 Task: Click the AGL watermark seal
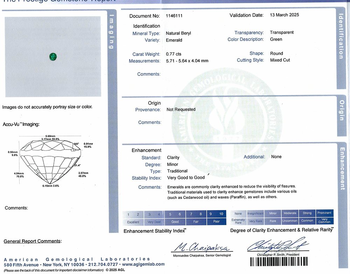click(227, 123)
